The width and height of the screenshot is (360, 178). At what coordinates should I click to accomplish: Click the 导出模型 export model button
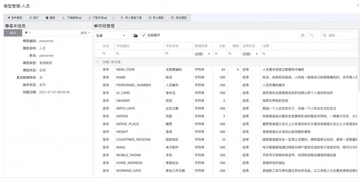pyautogui.click(x=179, y=18)
